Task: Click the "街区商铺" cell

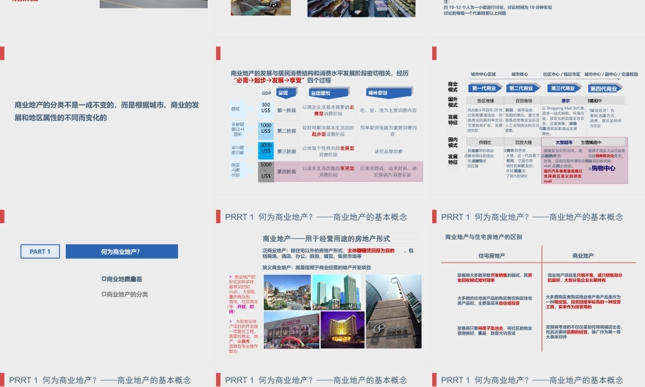Action: [x=486, y=101]
